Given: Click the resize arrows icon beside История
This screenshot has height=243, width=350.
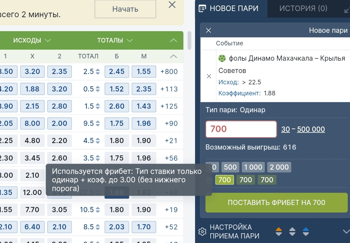Looking at the screenshot, I should [346, 10].
